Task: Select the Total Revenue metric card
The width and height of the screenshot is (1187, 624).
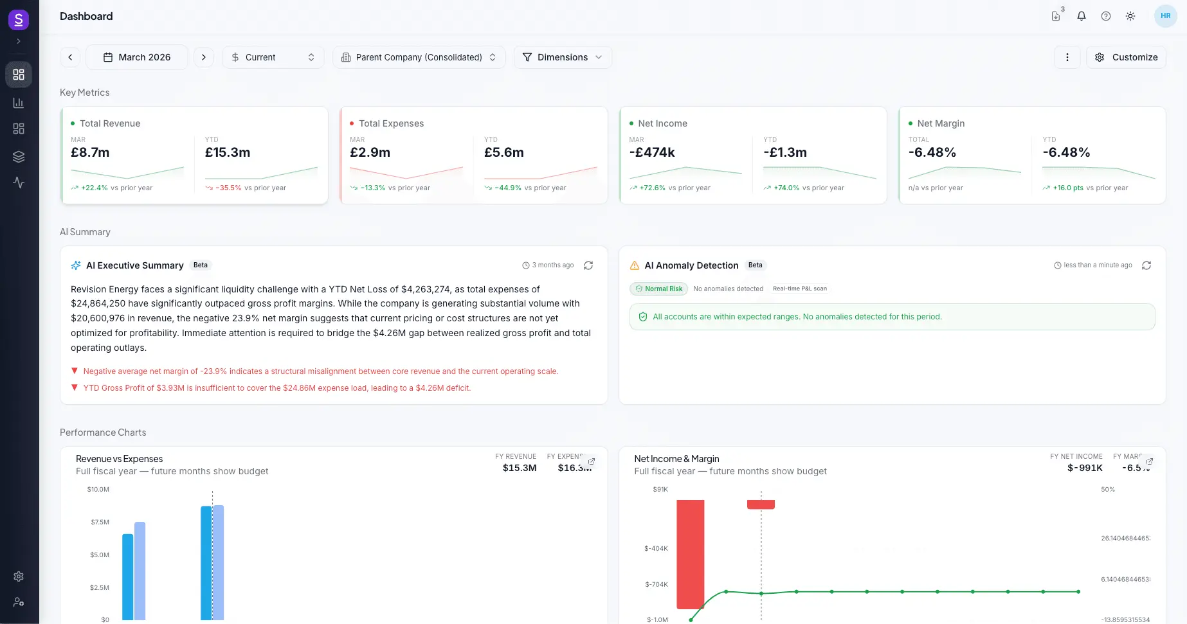Action: (194, 156)
